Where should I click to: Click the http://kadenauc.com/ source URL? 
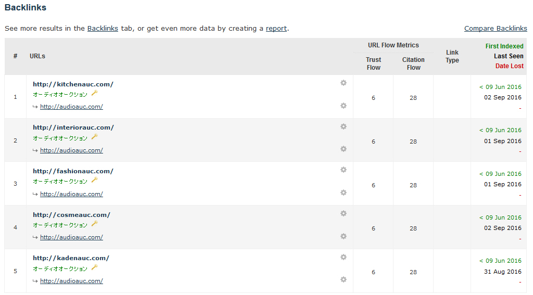pos(71,258)
